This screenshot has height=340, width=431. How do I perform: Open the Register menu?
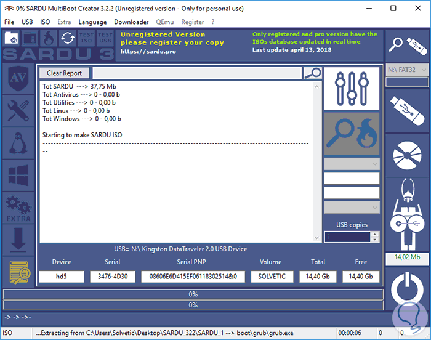tap(192, 22)
